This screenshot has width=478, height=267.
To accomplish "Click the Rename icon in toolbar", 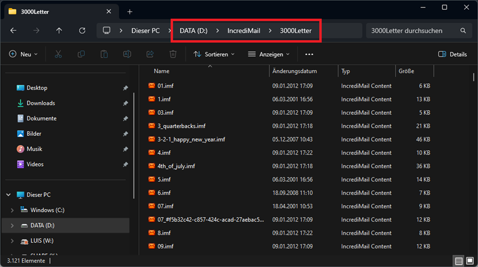I will [127, 55].
